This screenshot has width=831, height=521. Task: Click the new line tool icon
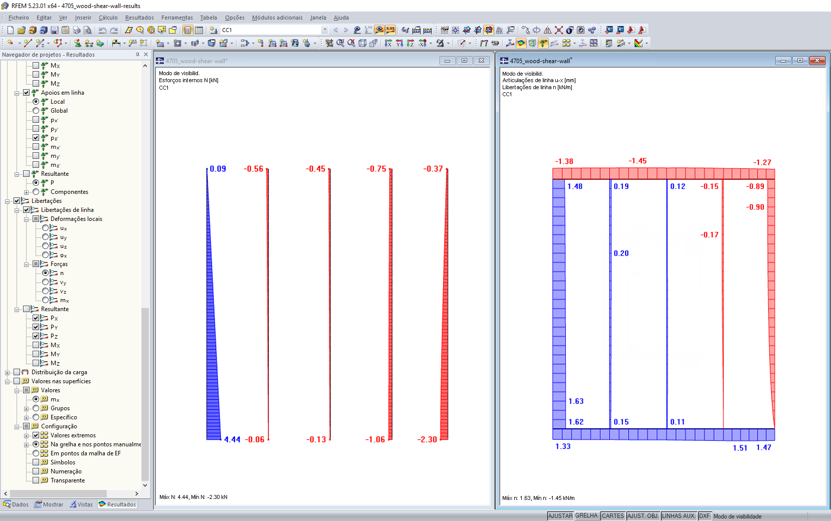tap(28, 43)
